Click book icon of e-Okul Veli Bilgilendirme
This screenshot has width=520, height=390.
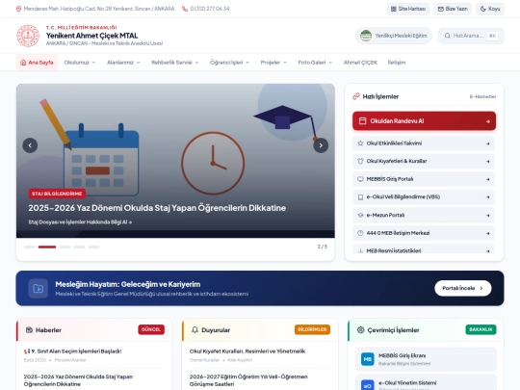(x=360, y=197)
